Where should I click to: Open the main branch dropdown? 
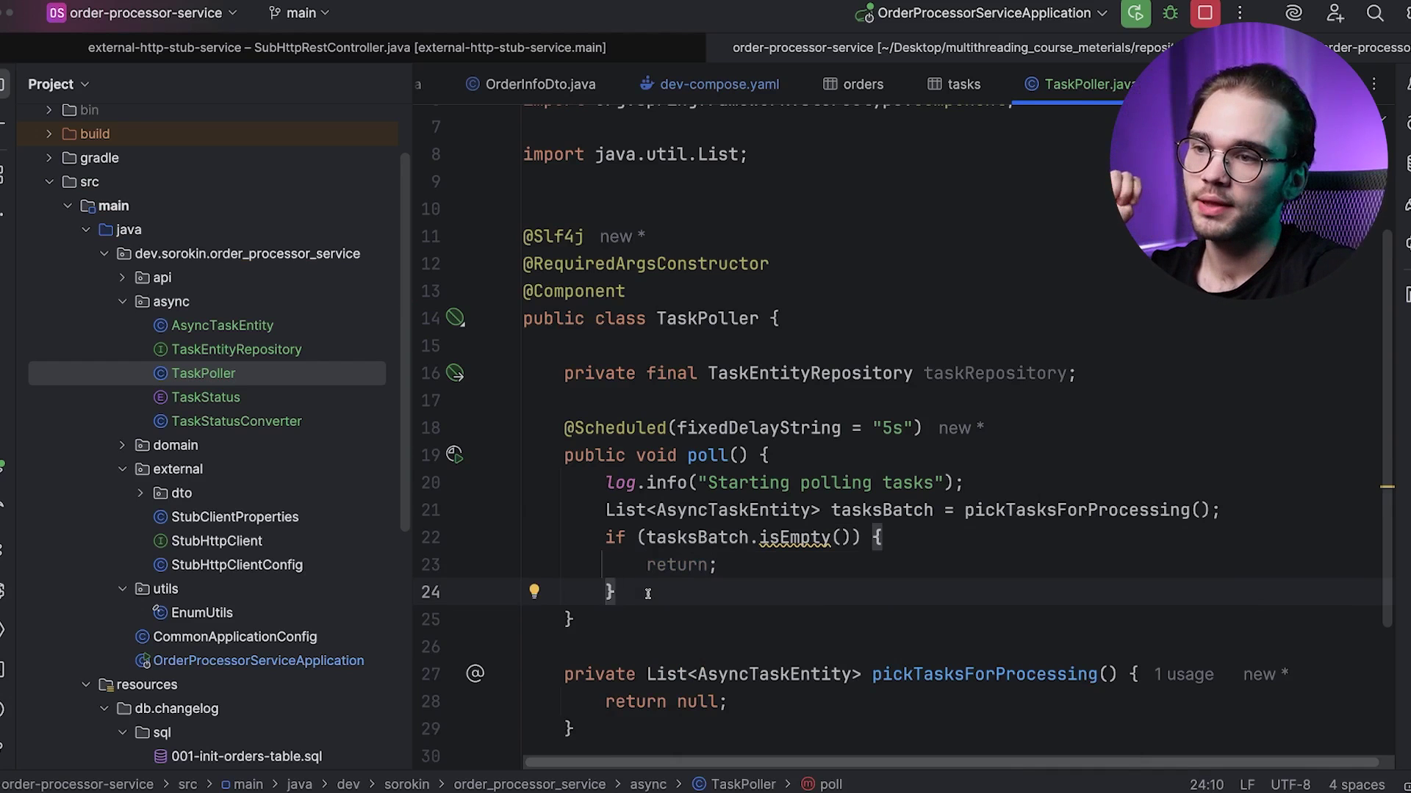[300, 13]
